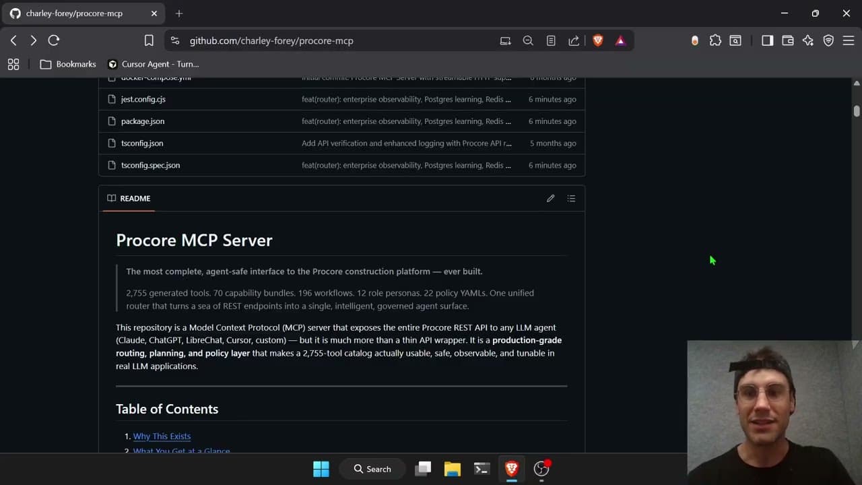Open reader mode icon

(551, 40)
